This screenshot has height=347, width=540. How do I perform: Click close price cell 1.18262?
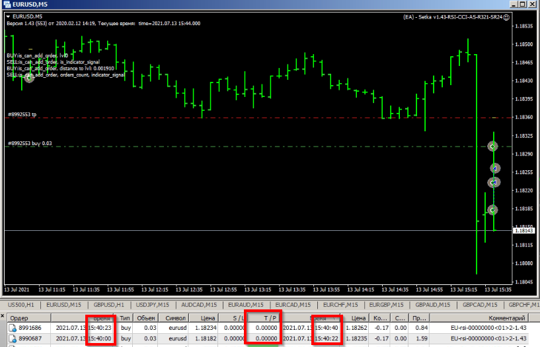tap(356, 328)
